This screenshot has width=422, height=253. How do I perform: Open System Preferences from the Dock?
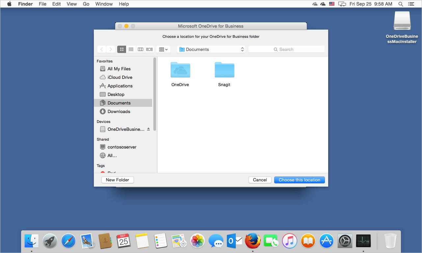(x=345, y=241)
